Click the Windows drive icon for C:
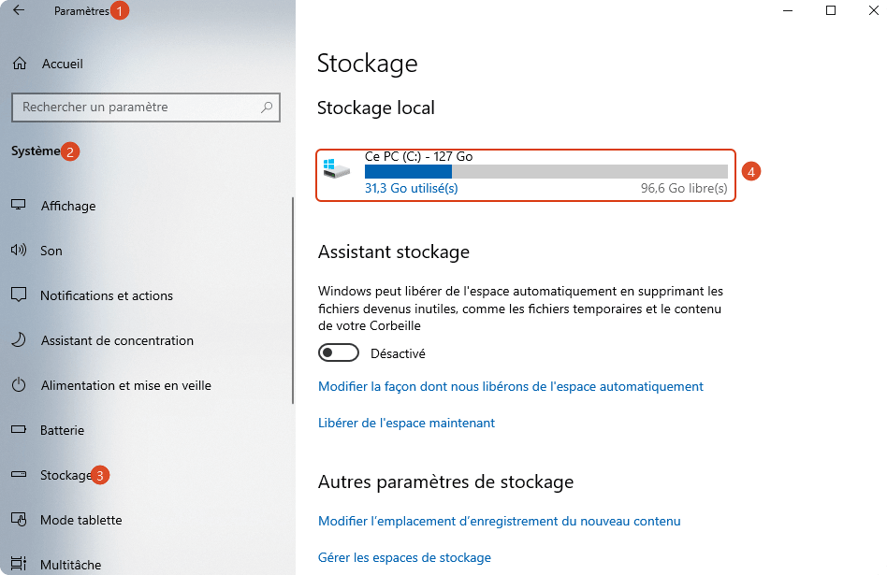 (x=337, y=168)
